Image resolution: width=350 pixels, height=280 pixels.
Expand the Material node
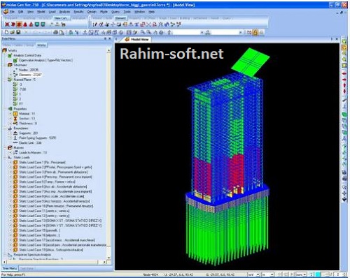pyautogui.click(x=10, y=114)
